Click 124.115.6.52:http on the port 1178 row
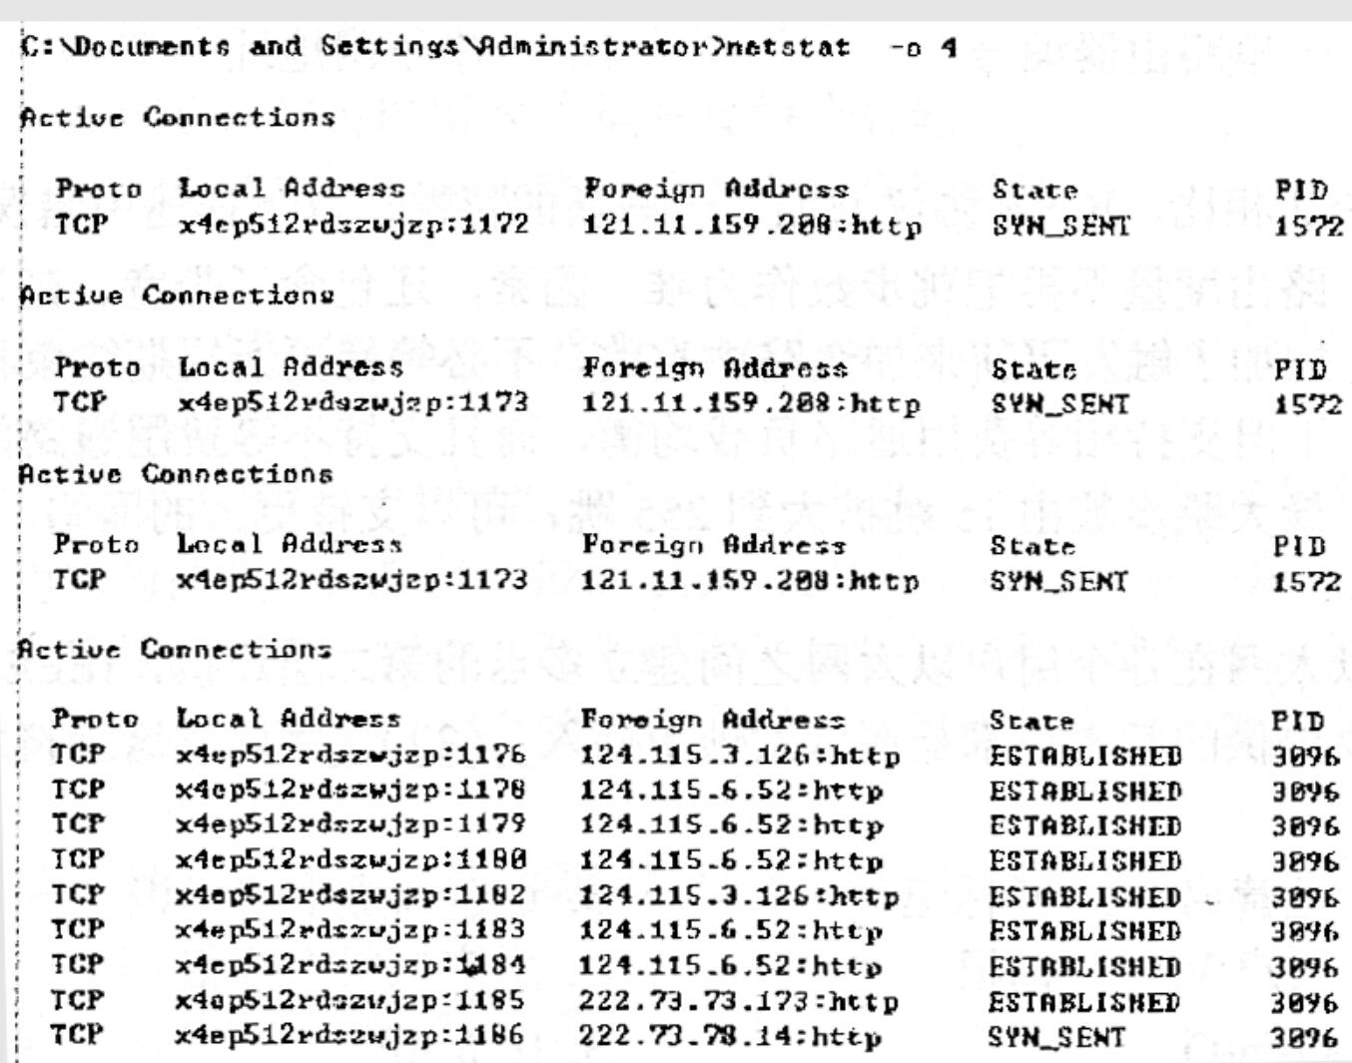The image size is (1352, 1063). tap(732, 791)
